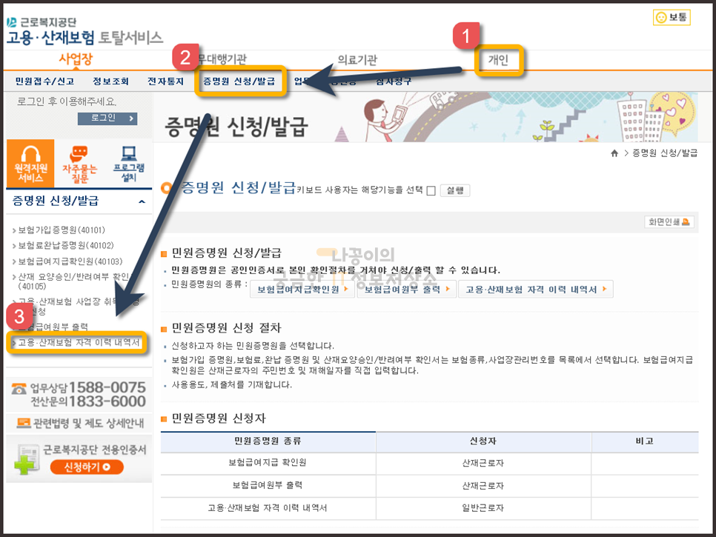Click table cell 보험급여원부 출력
The height and width of the screenshot is (537, 716).
pyautogui.click(x=268, y=485)
